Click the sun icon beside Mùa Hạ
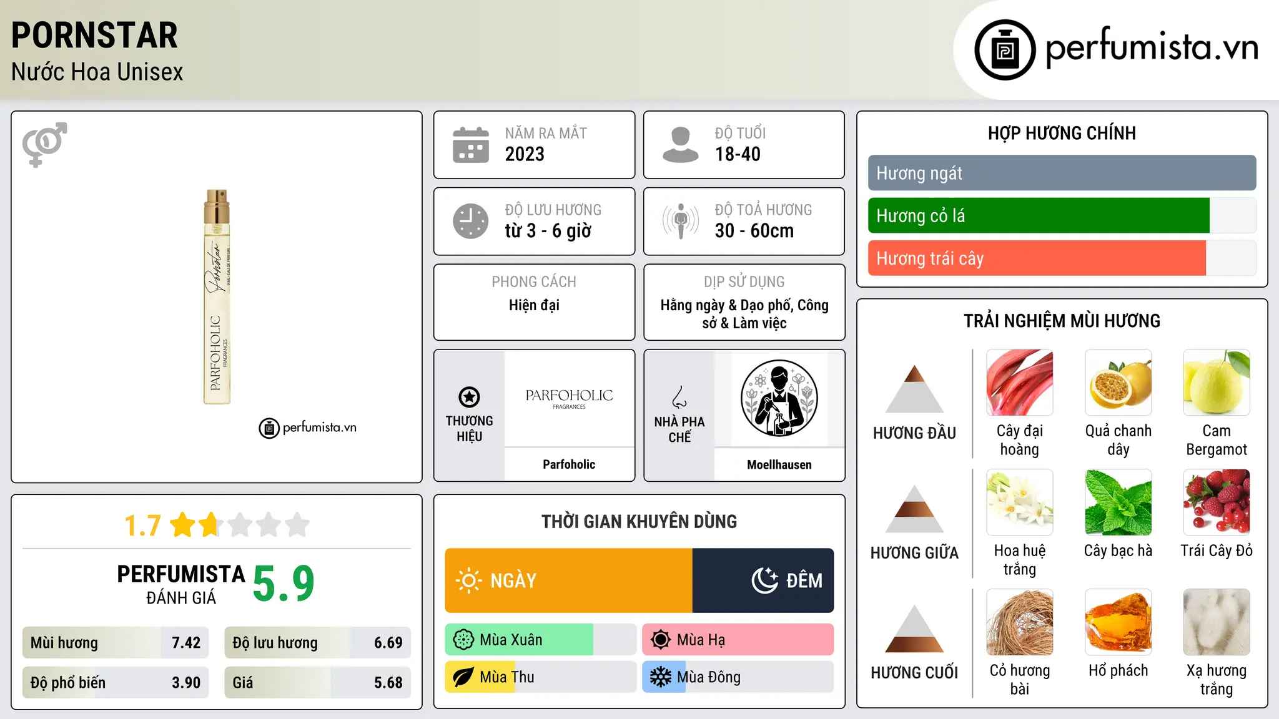Viewport: 1279px width, 719px height. pyautogui.click(x=661, y=640)
